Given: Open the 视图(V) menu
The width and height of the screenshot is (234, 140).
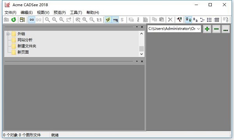Looking at the screenshot, I should (x=43, y=12).
